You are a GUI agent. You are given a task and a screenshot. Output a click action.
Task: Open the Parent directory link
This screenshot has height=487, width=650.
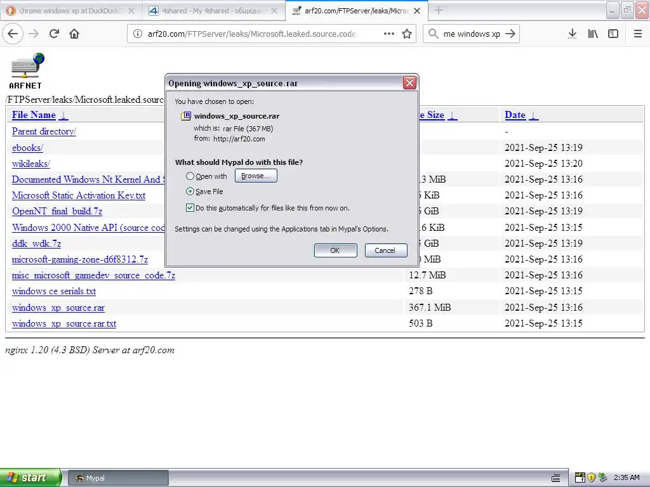point(44,131)
